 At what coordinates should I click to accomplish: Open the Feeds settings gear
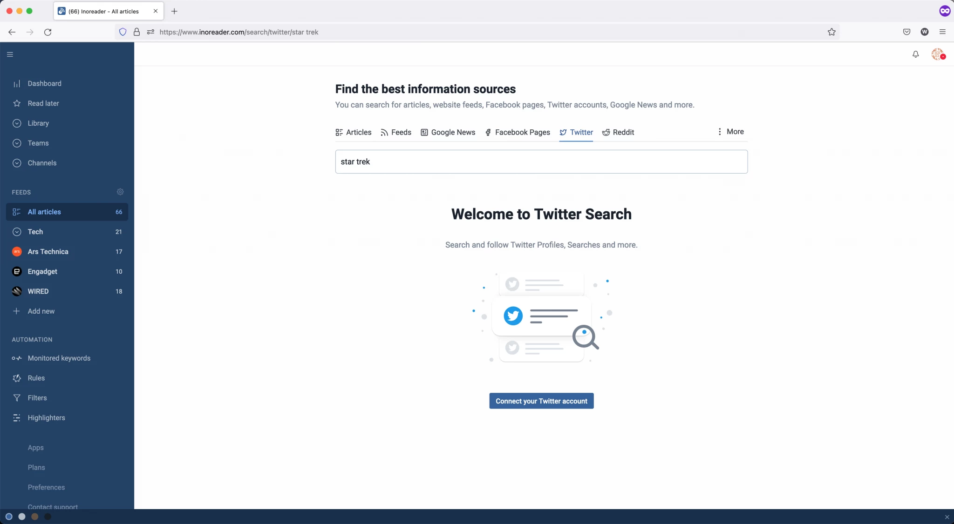pyautogui.click(x=120, y=192)
